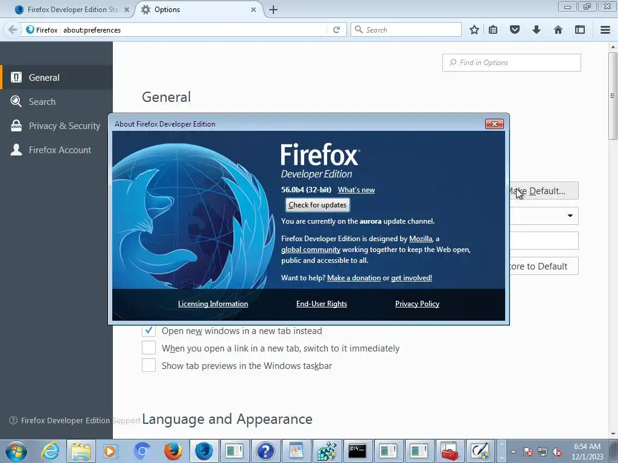
Task: Open the Windows Start button
Action: tap(16, 451)
